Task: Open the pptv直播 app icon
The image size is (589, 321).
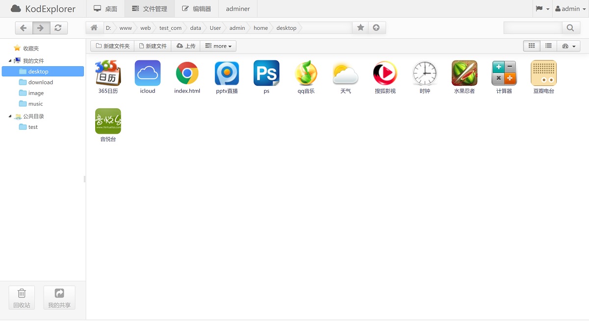Action: click(x=227, y=73)
